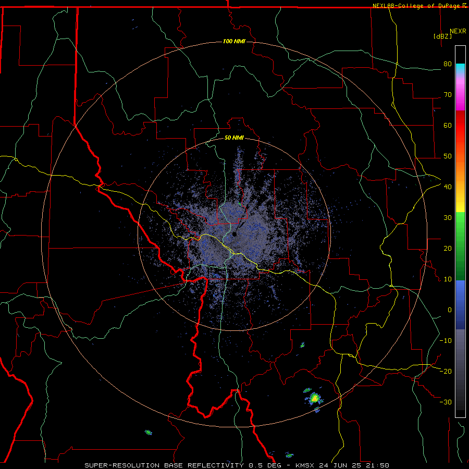Image resolution: width=469 pixels, height=469 pixels.
Task: Click the product title 'SUPER-RESOLUTION BASE REFLECTIVITY' text
Action: (x=164, y=465)
